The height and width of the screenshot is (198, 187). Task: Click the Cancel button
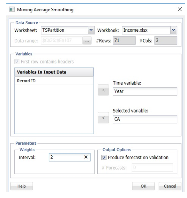tap(170, 186)
